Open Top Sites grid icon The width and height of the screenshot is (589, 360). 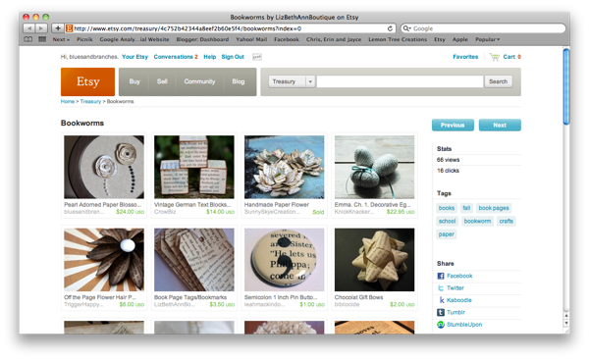click(42, 39)
